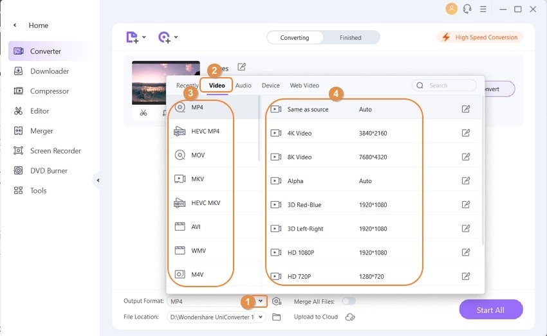547x336 pixels.
Task: Toggle the Merge All Files switch
Action: [x=349, y=301]
